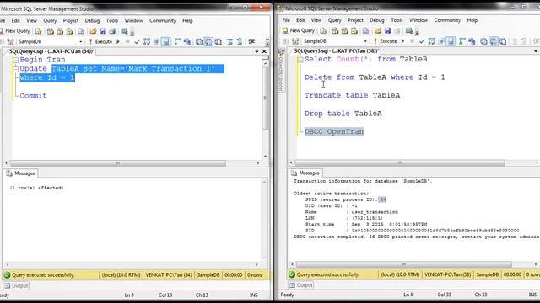Screen dimensions: 540x303
Task: Open Output panel in SQLQuery4 window
Action: pyautogui.click(x=16, y=285)
